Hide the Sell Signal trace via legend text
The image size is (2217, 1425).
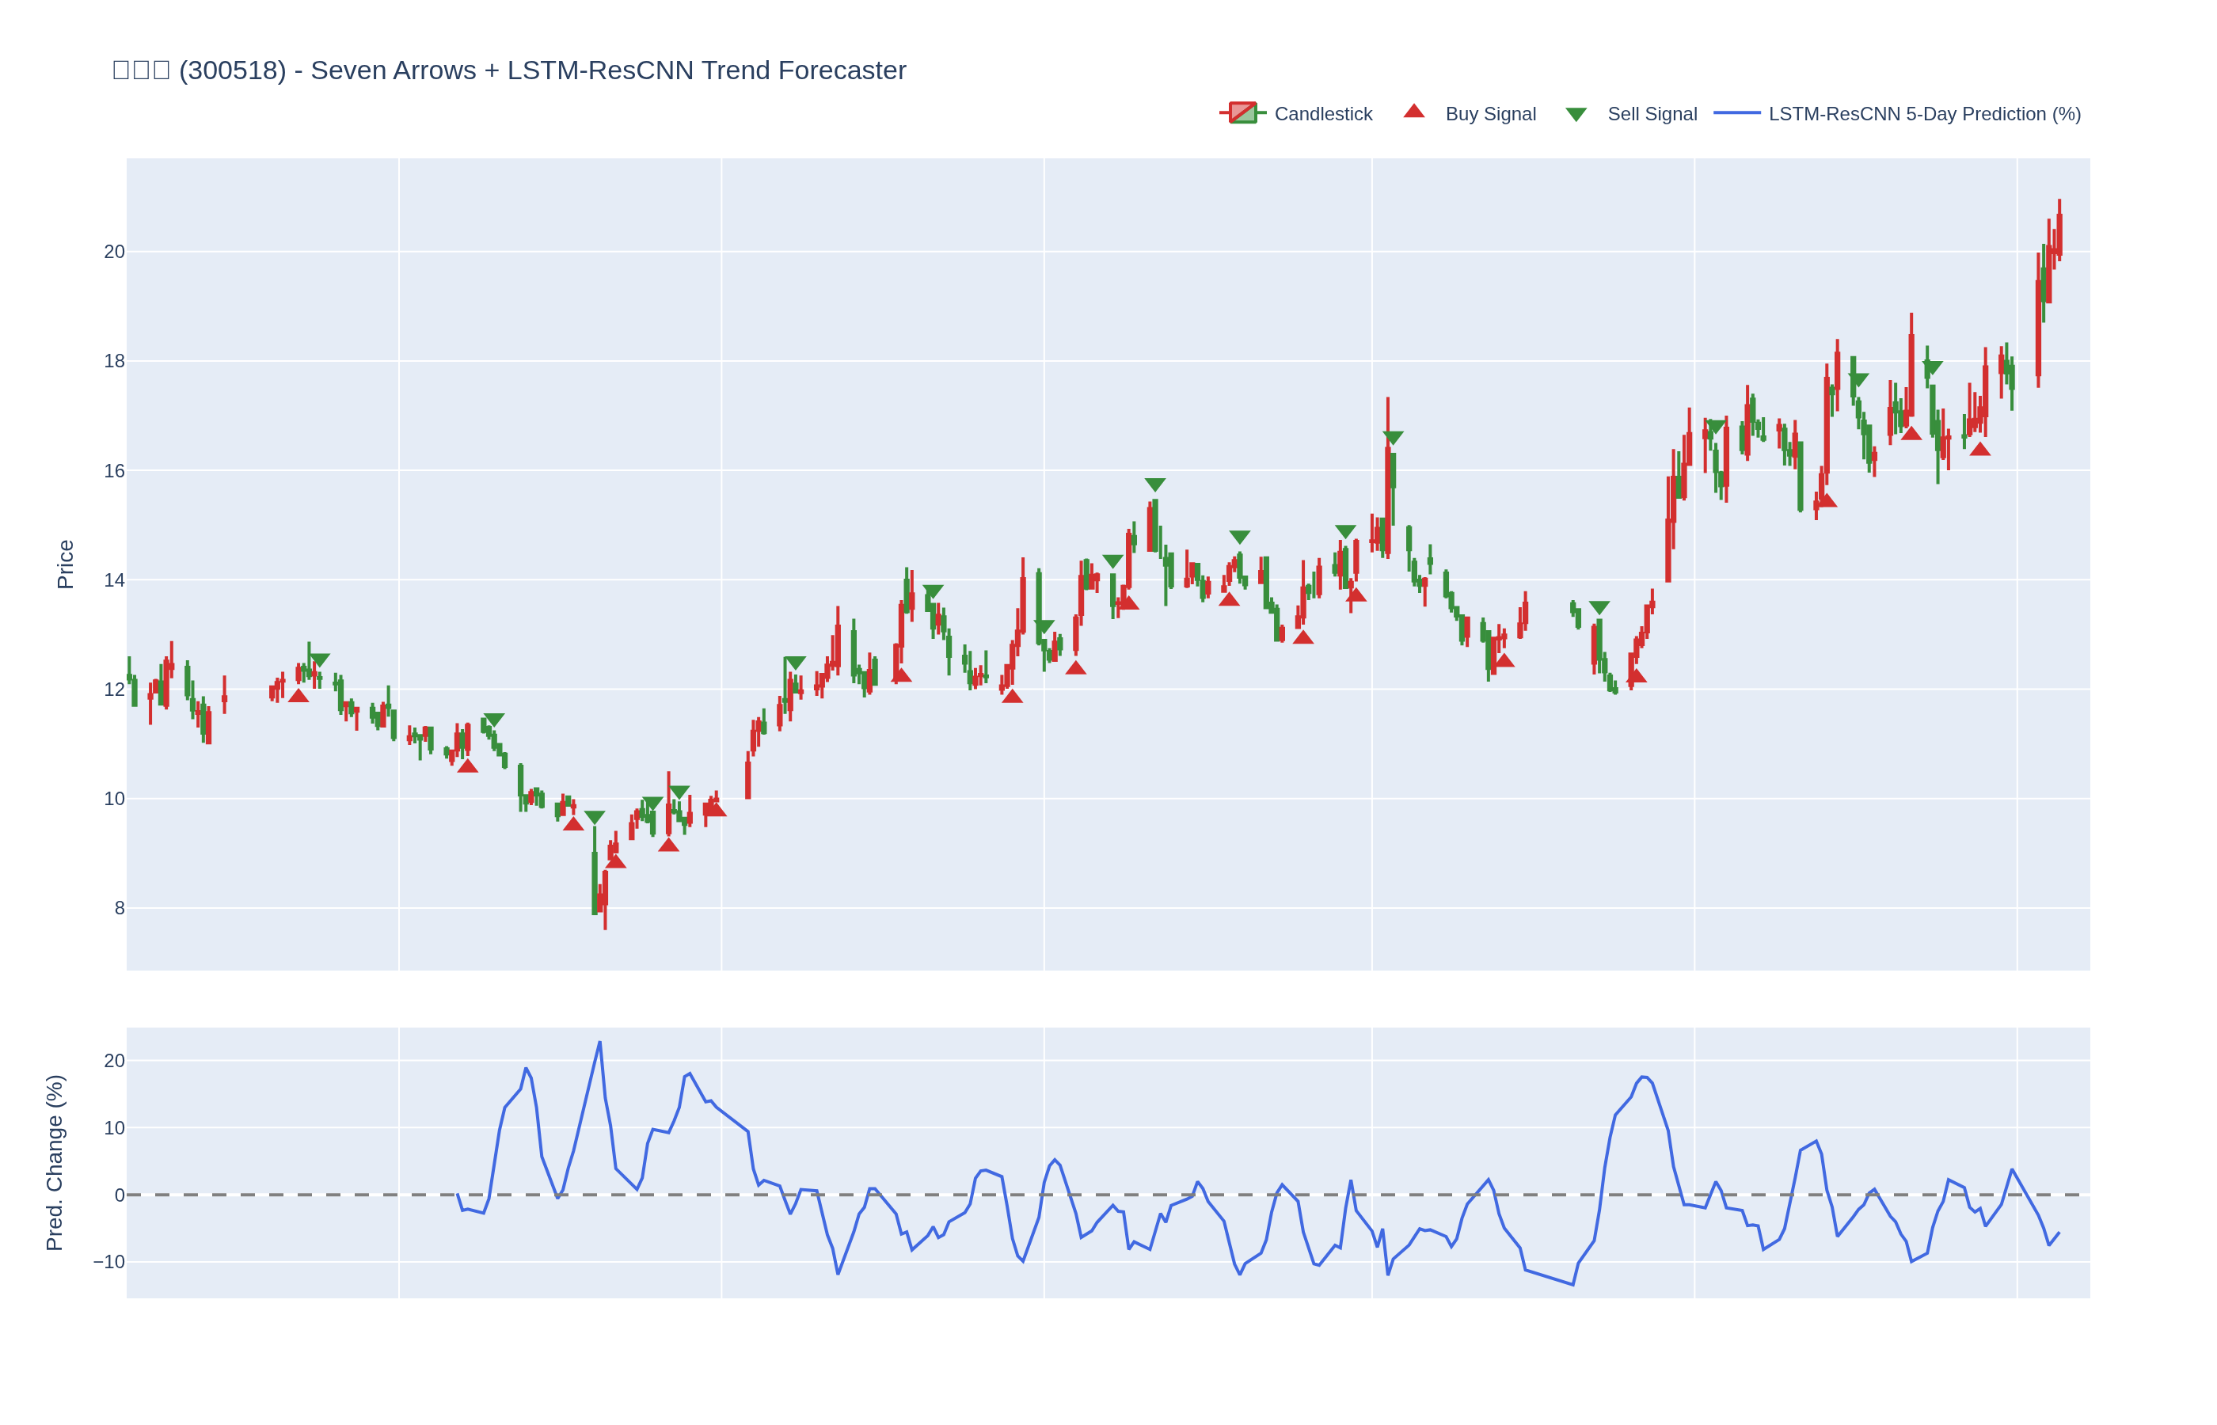(x=1652, y=114)
